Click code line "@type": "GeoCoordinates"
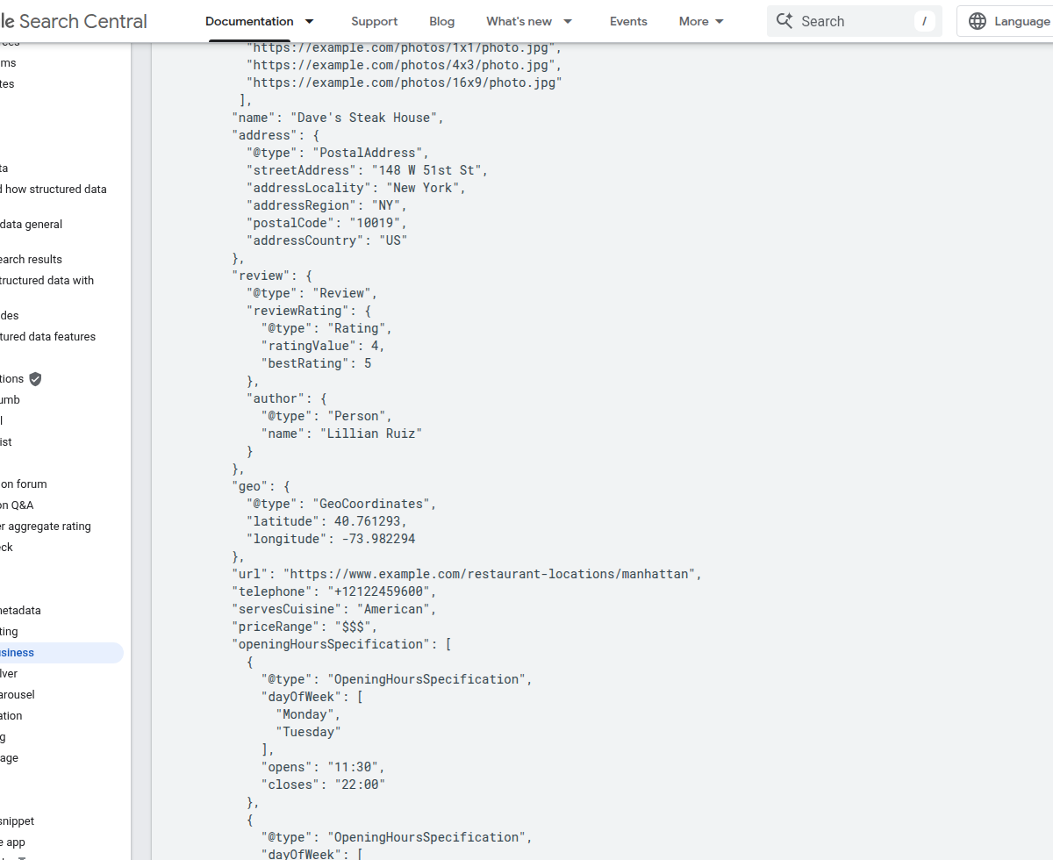Image resolution: width=1053 pixels, height=860 pixels. [x=341, y=504]
